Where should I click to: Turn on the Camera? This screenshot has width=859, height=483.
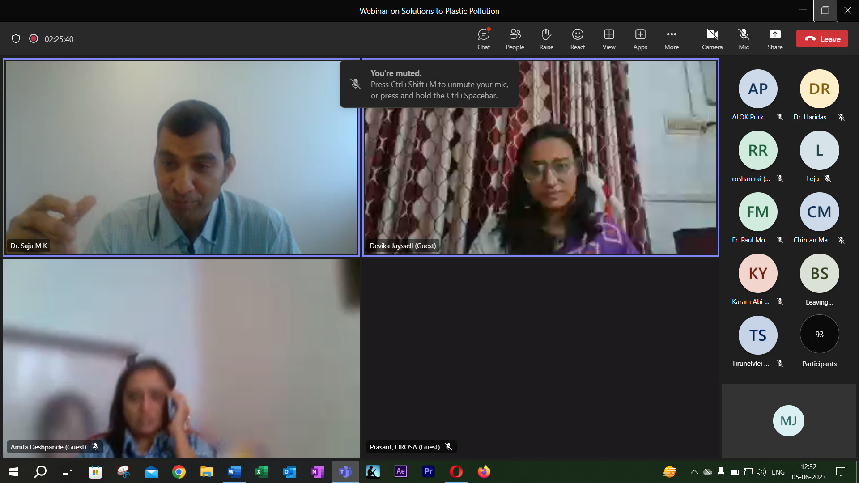point(712,39)
